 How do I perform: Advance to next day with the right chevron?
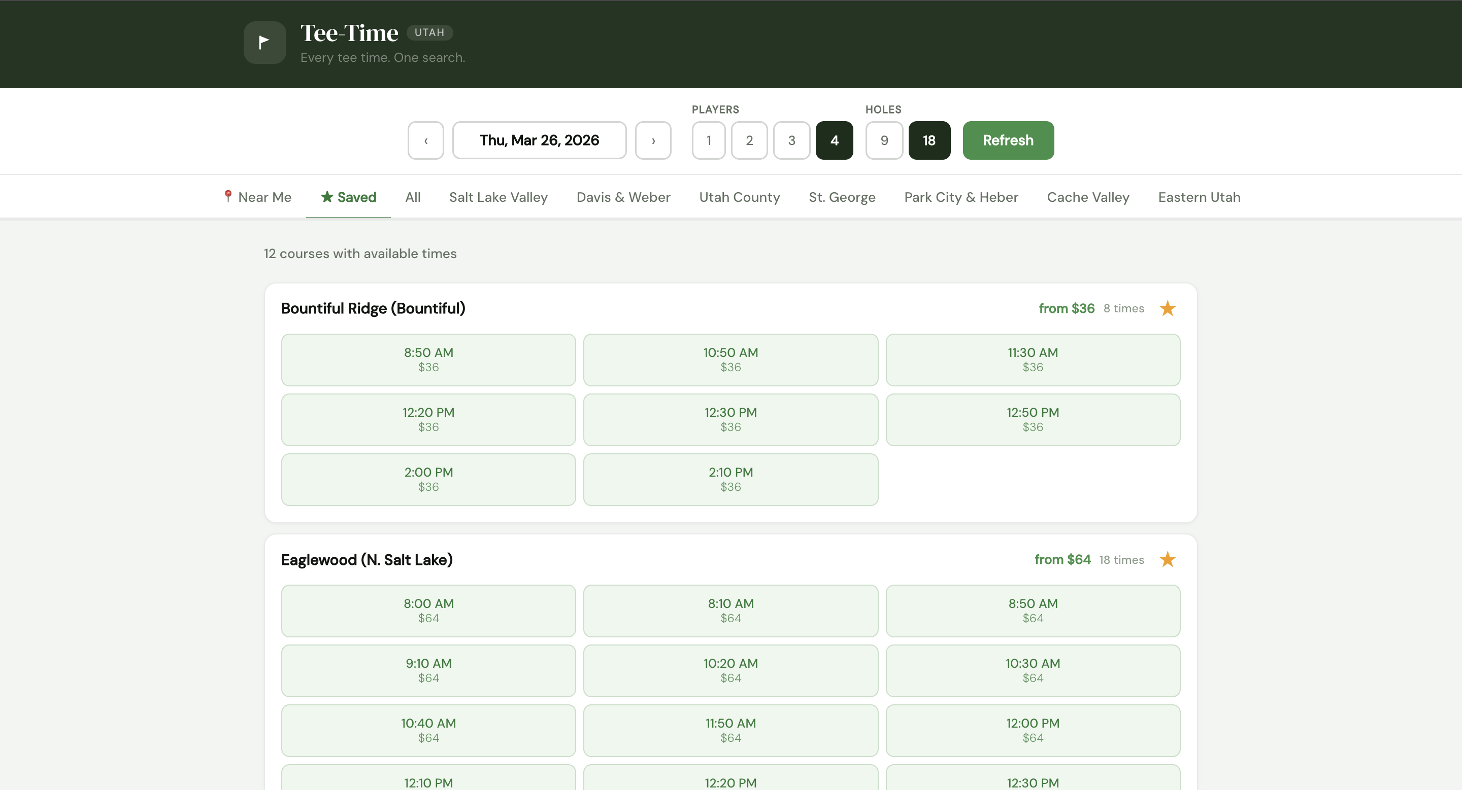653,140
